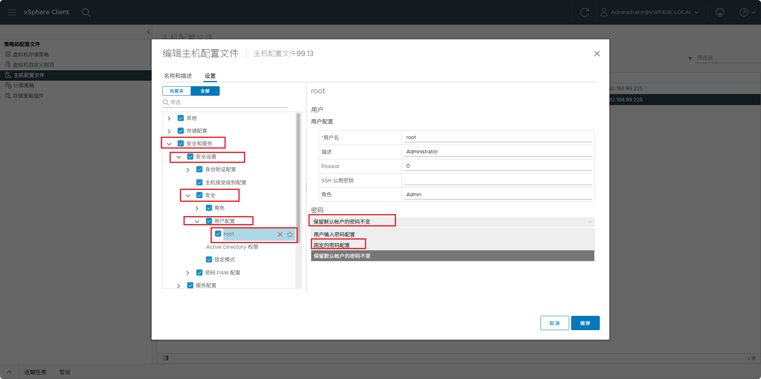Open the vSphere Client hamburger menu
Viewport: 761px width, 379px height.
point(12,12)
